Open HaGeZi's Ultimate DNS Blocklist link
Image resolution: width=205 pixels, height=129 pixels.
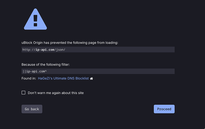[x=63, y=78]
